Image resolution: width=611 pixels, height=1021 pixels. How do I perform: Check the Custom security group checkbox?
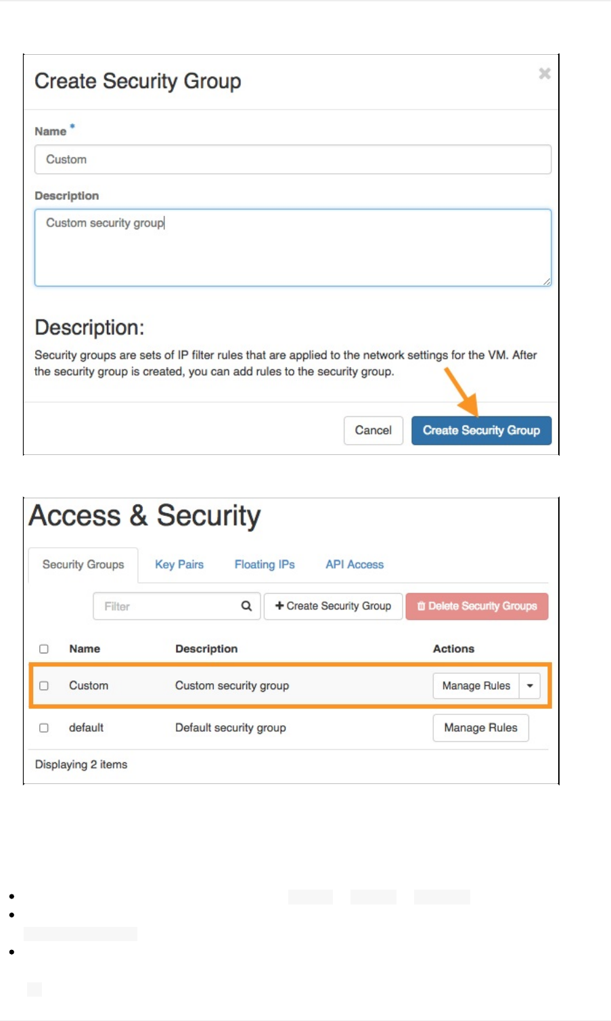click(44, 686)
